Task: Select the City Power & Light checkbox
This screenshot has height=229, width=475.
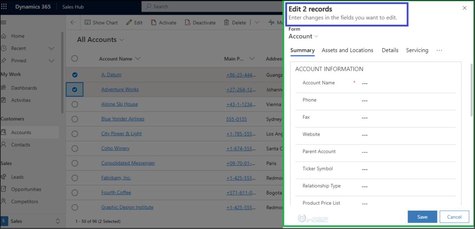Action: pyautogui.click(x=75, y=134)
